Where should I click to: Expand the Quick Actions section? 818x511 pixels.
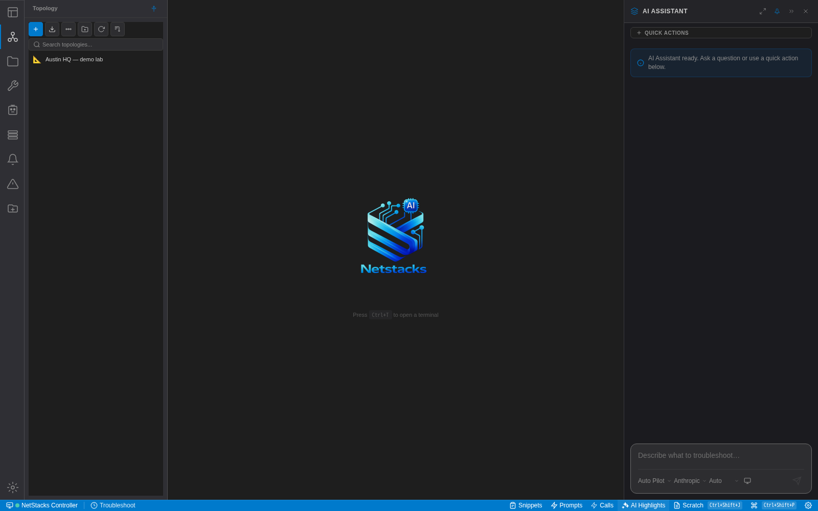[x=721, y=33]
